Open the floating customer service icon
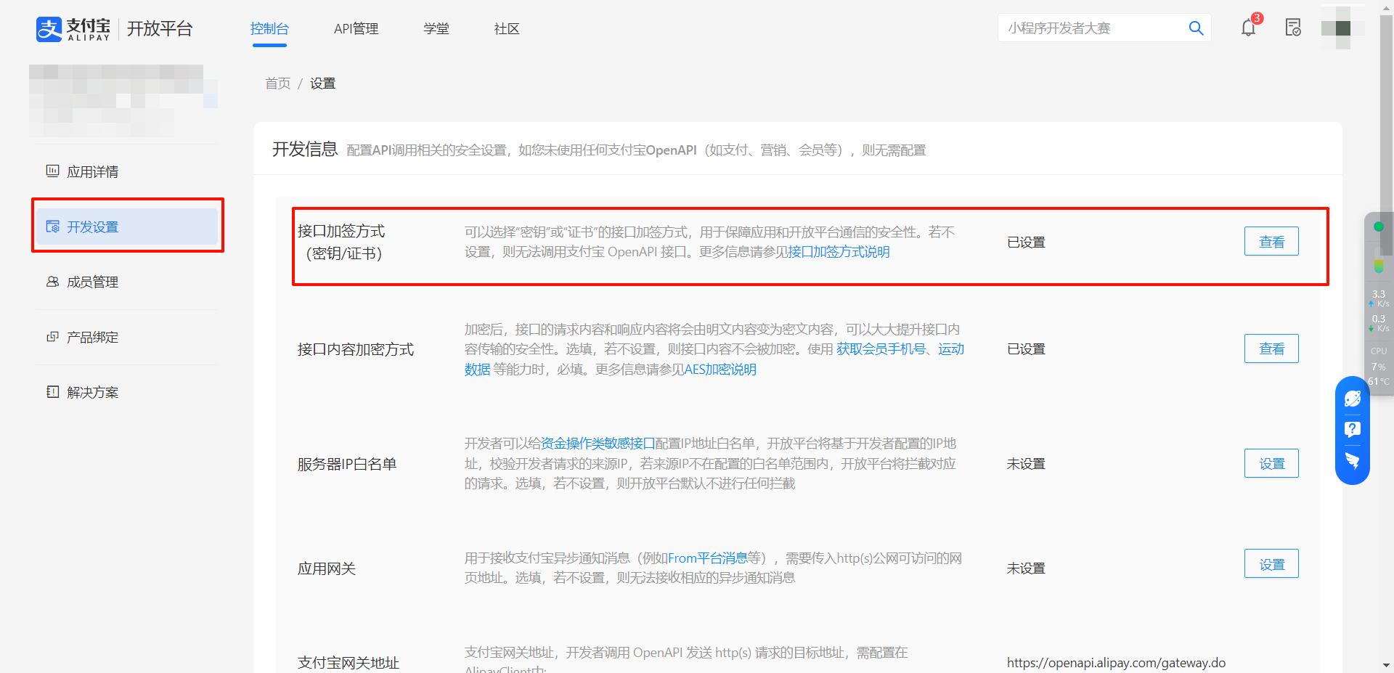 (x=1352, y=398)
